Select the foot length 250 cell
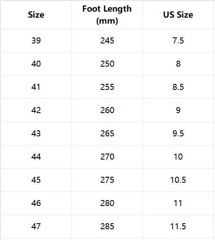Screen dimensions: 215x240 tap(107, 64)
